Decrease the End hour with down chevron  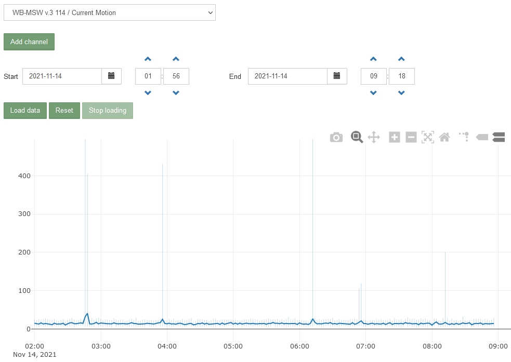coord(373,93)
